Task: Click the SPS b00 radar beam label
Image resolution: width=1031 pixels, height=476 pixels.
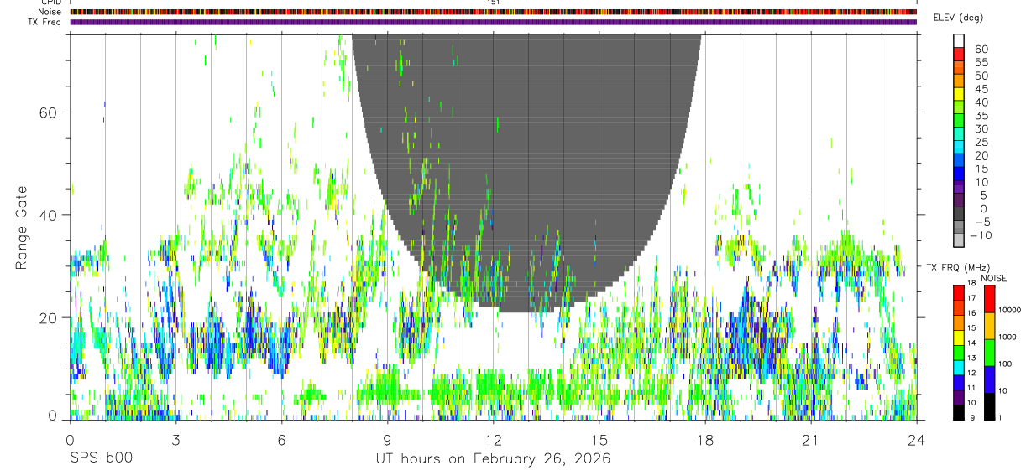Action: click(x=101, y=459)
